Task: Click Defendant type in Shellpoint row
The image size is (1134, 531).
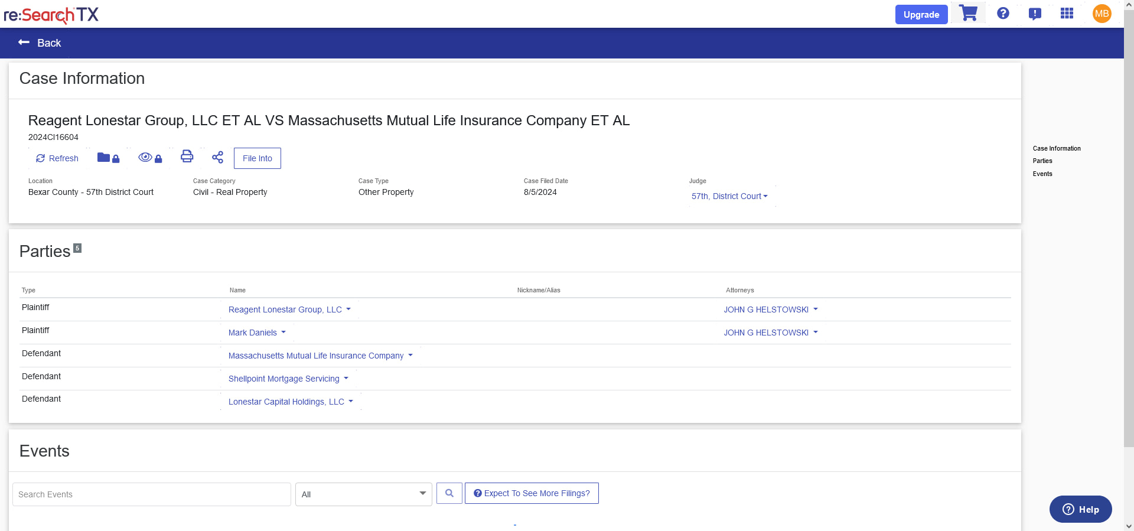Action: tap(41, 376)
